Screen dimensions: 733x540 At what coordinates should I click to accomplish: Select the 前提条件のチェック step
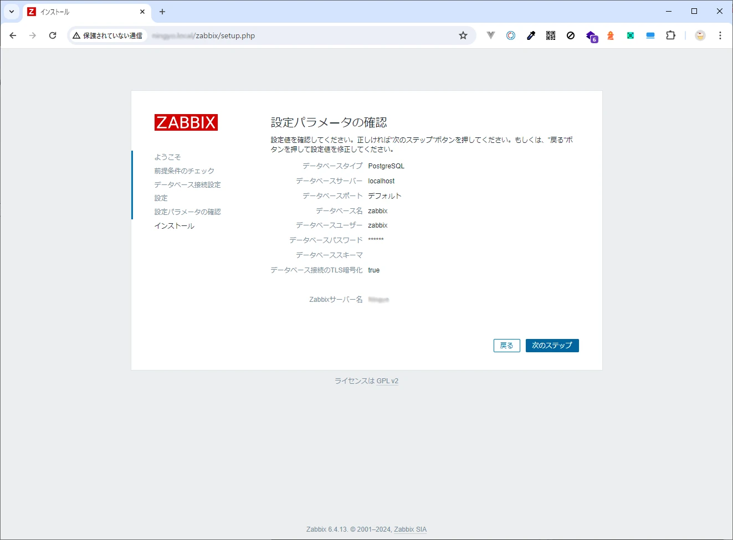click(184, 171)
